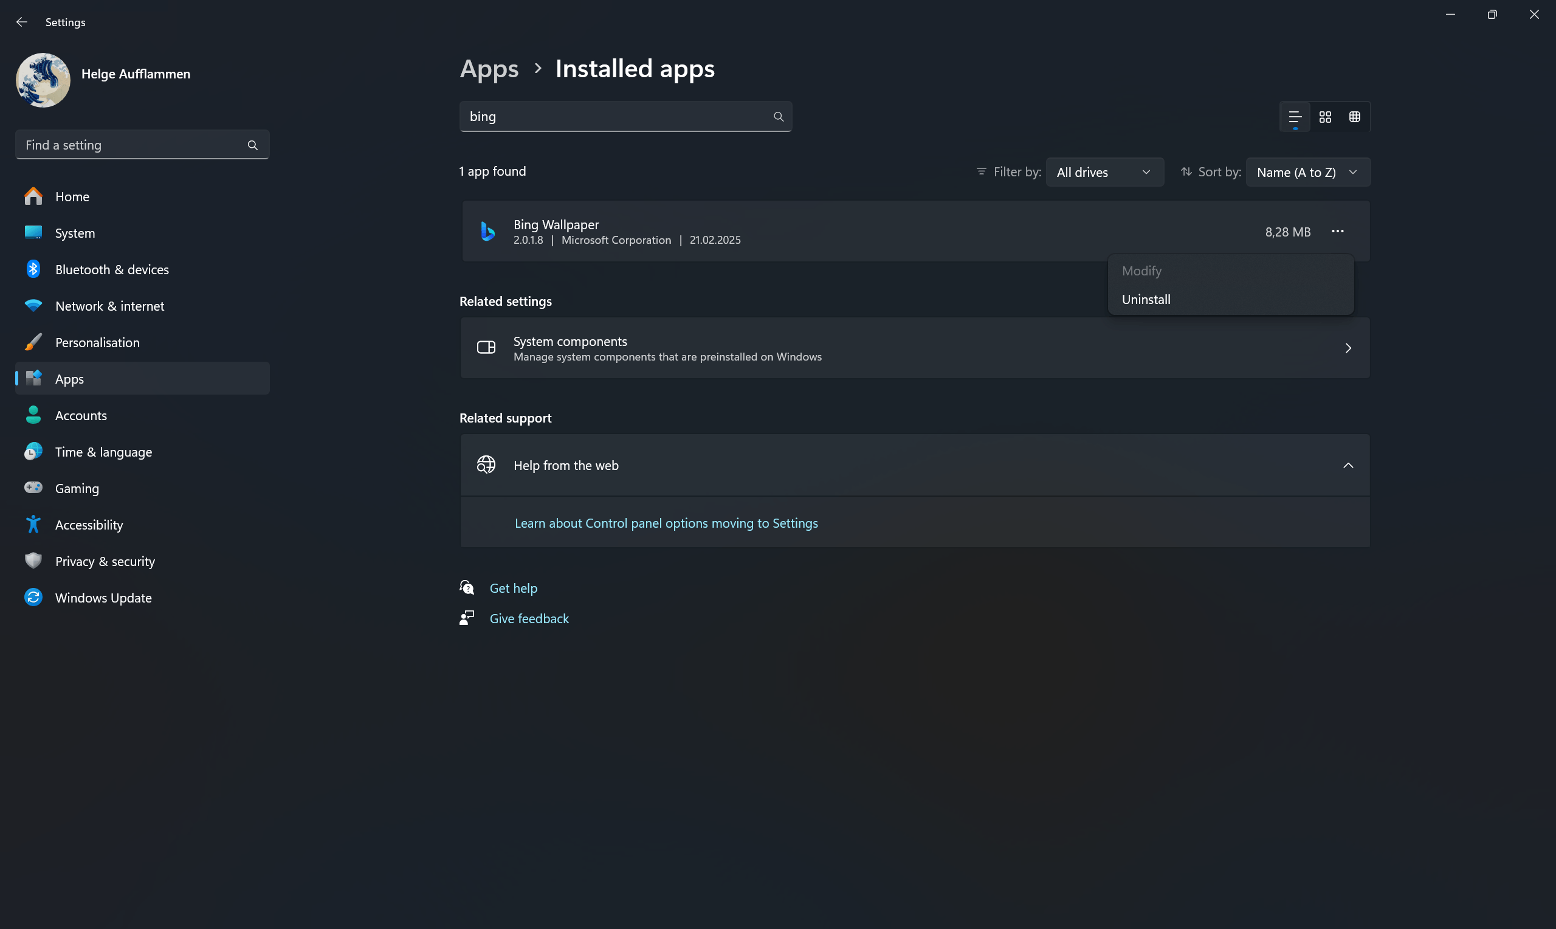Collapse the Help from the web section

click(x=1348, y=465)
